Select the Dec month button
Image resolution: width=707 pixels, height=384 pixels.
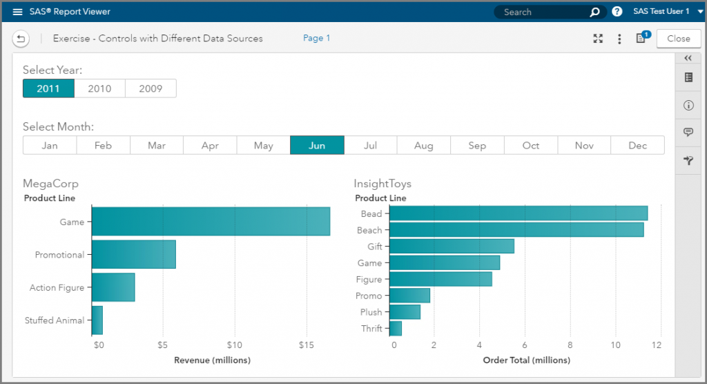click(x=637, y=146)
